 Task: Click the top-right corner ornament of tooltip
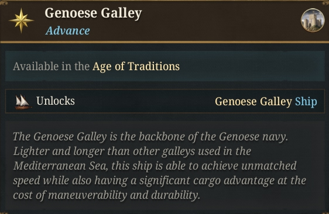pyautogui.click(x=325, y=3)
